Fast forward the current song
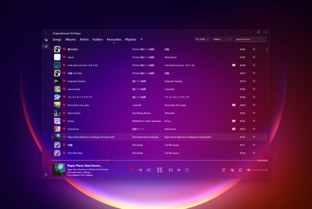 click(x=179, y=170)
